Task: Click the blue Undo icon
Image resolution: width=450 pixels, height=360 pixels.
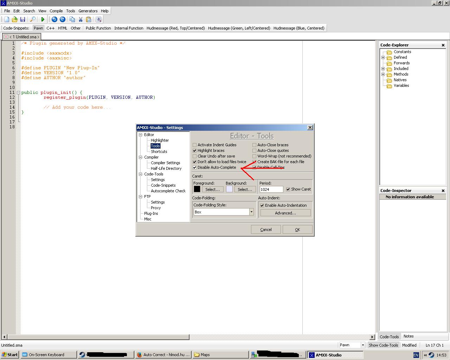Action: point(54,20)
